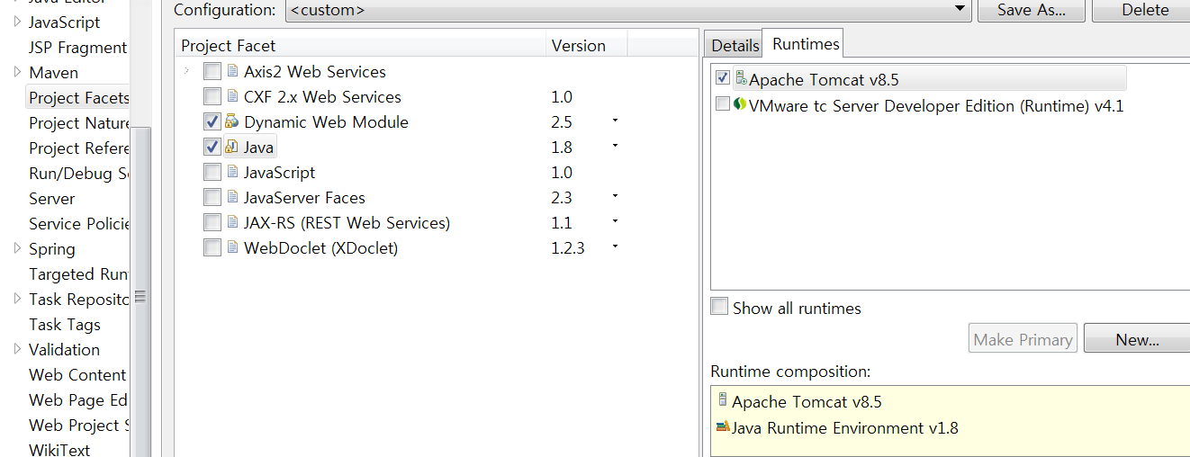Uncheck the Dynamic Web Module facet
Screen dimensions: 1190x457
(212, 121)
